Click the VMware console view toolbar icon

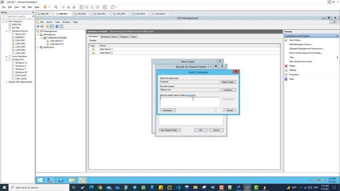[x=105, y=7]
